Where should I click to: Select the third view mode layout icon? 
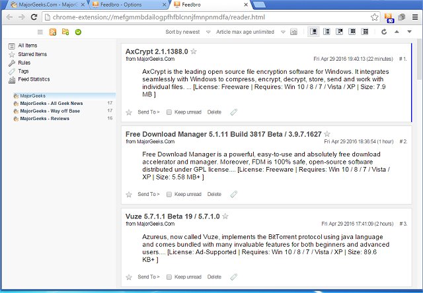[339, 32]
